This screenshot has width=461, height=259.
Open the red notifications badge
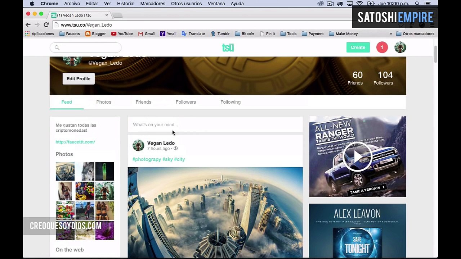coord(382,47)
